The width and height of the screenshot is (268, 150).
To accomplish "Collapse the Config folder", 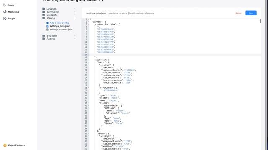I will point(51,18).
